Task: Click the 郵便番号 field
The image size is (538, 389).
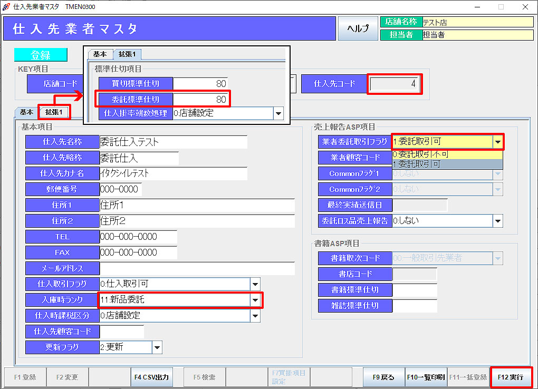Action: coord(120,189)
